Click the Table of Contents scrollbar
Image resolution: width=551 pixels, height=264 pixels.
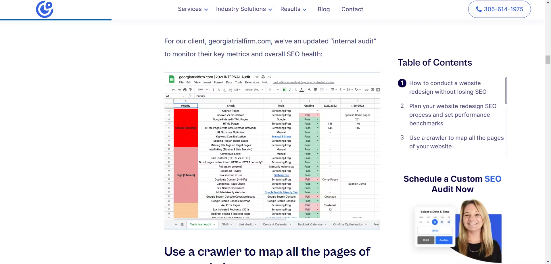506,91
